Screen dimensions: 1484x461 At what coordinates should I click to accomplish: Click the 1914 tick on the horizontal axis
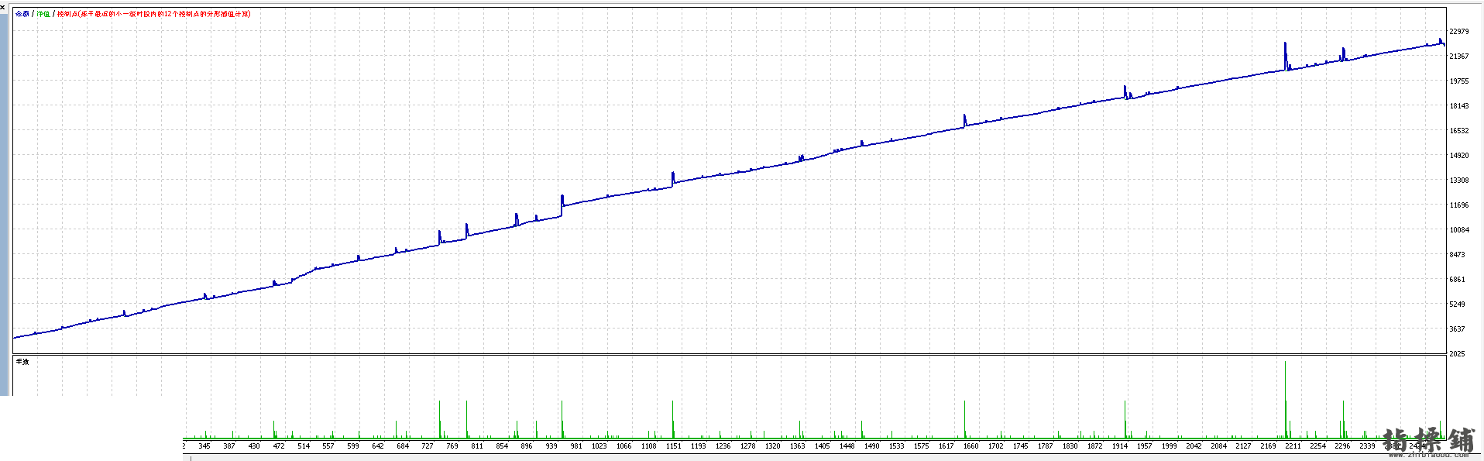(x=1120, y=446)
